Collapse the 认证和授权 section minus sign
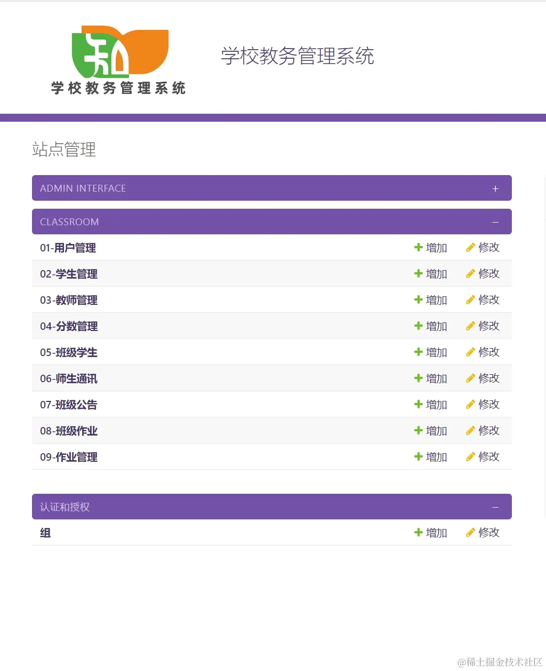Viewport: 546px width, 671px height. tap(495, 507)
